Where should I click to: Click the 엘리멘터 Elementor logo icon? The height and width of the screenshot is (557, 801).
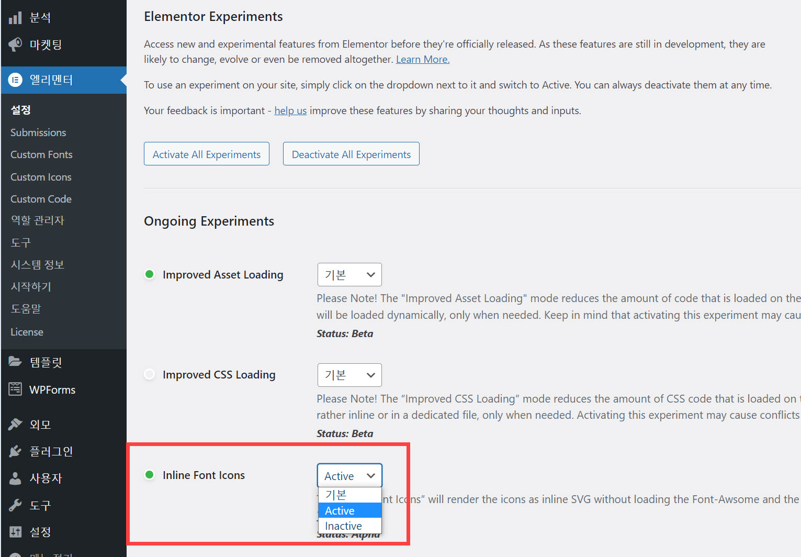click(15, 80)
